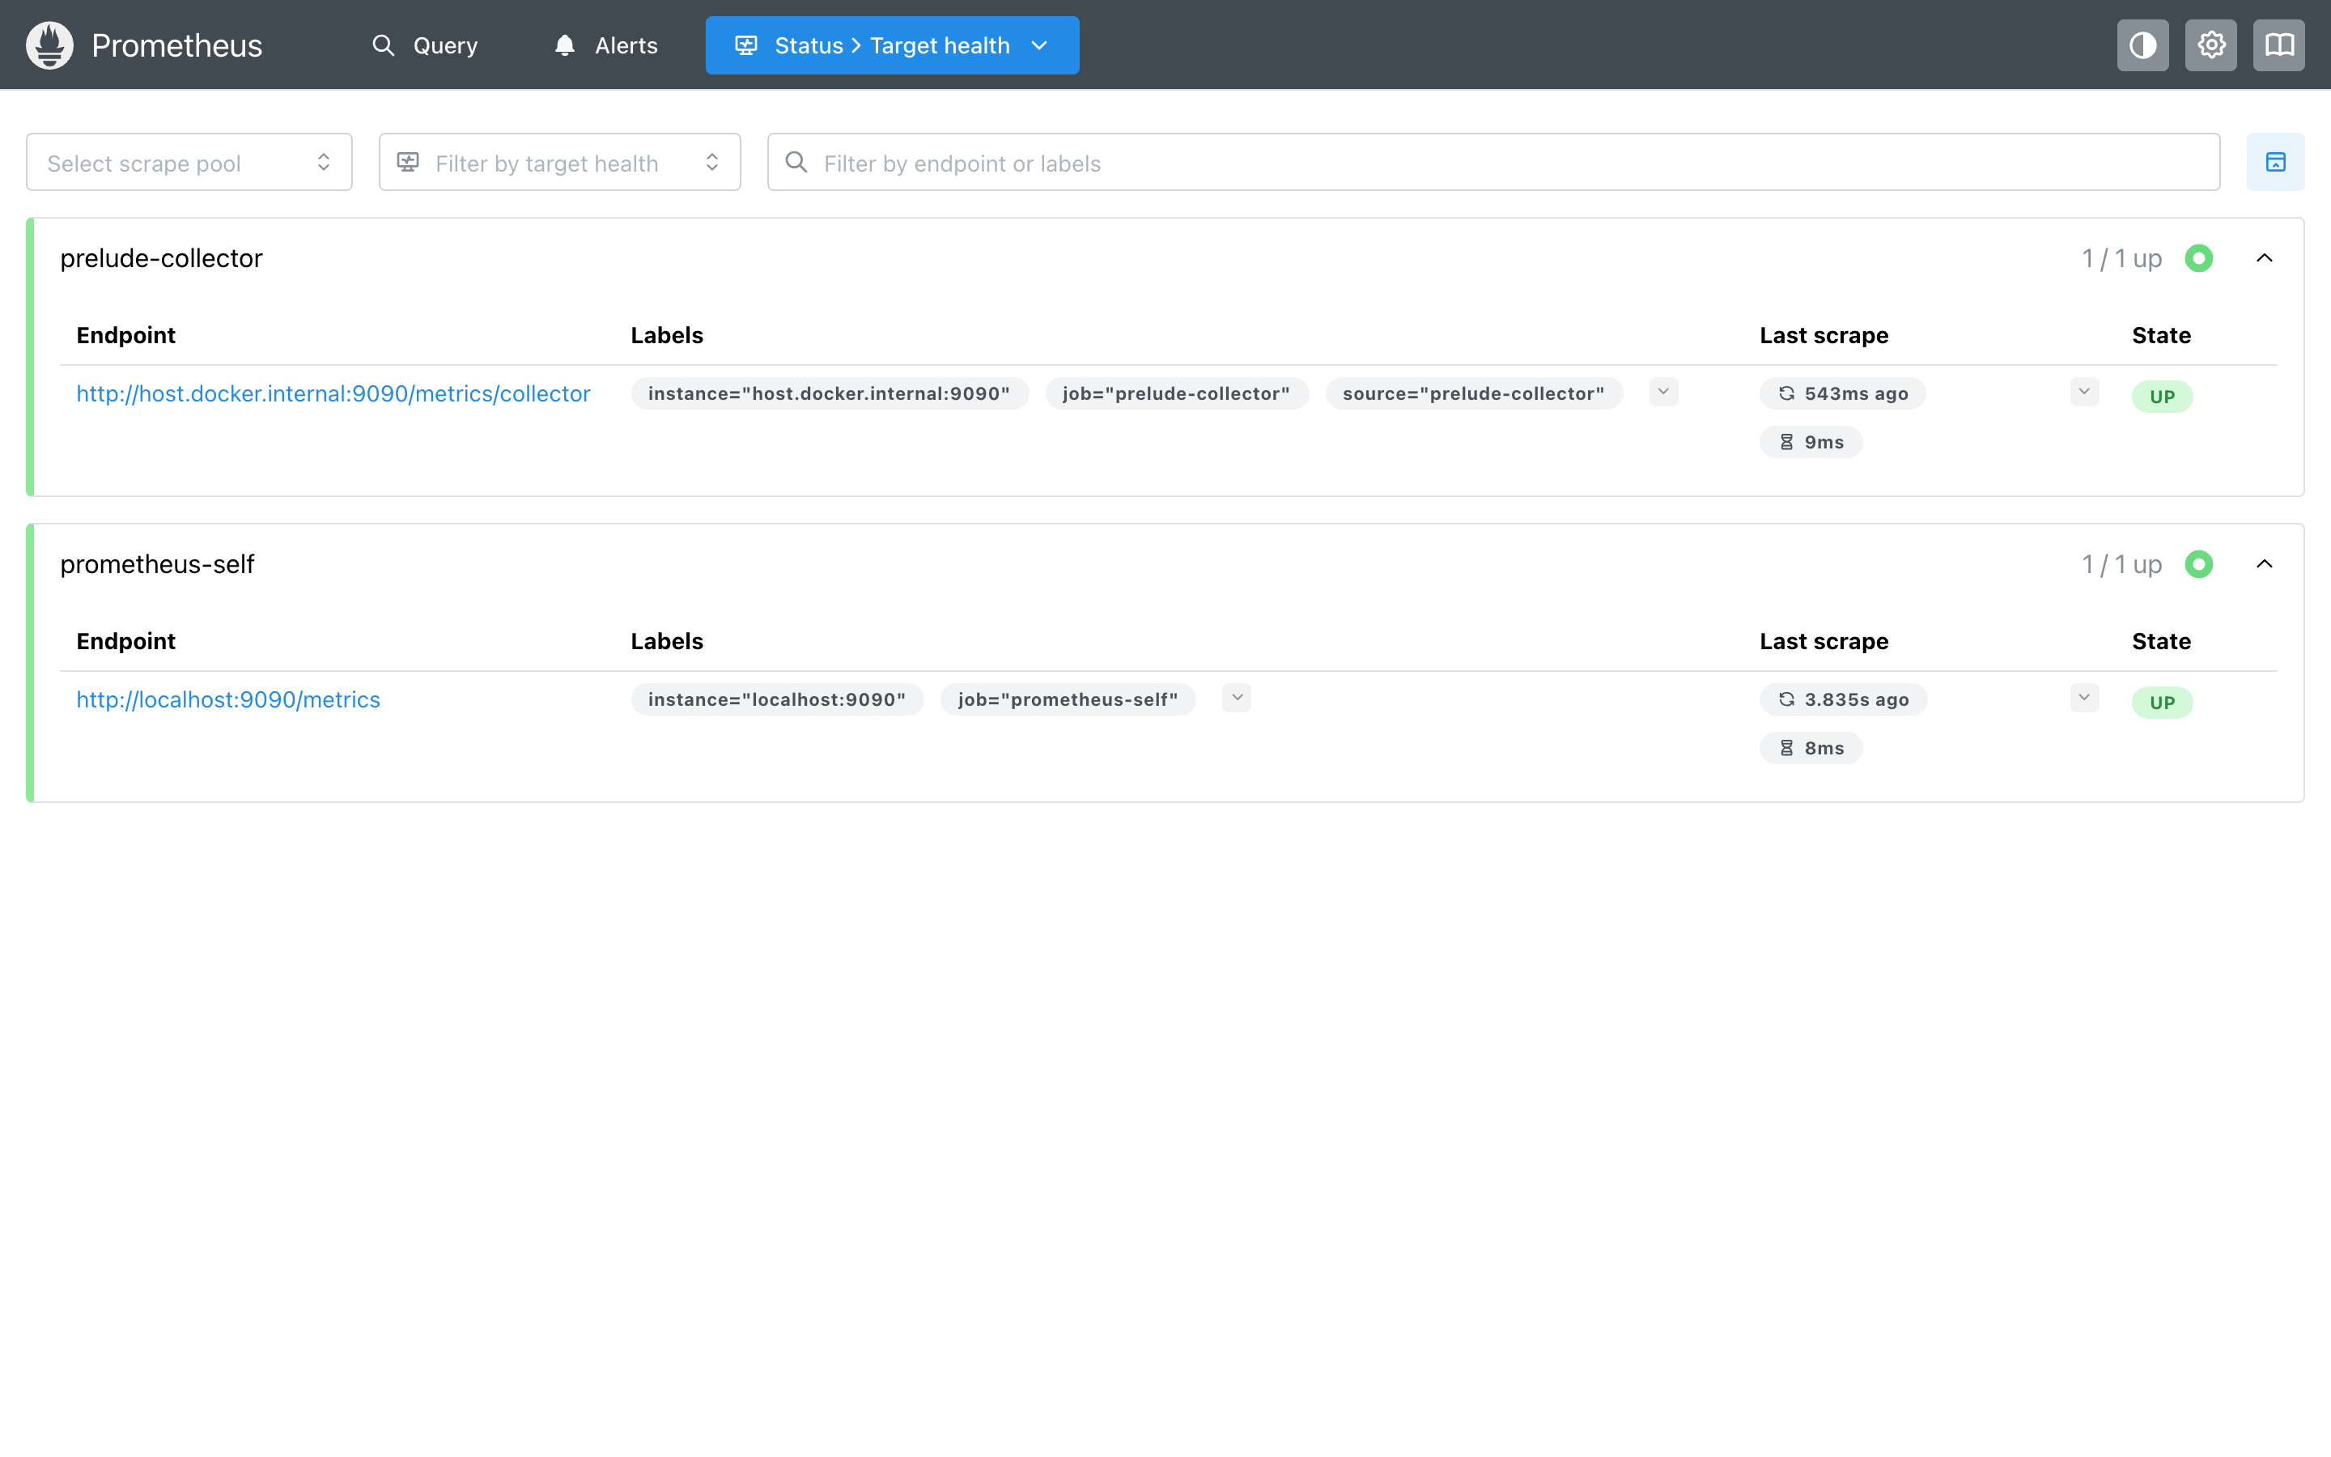Open documentation via the book icon

click(x=2278, y=45)
